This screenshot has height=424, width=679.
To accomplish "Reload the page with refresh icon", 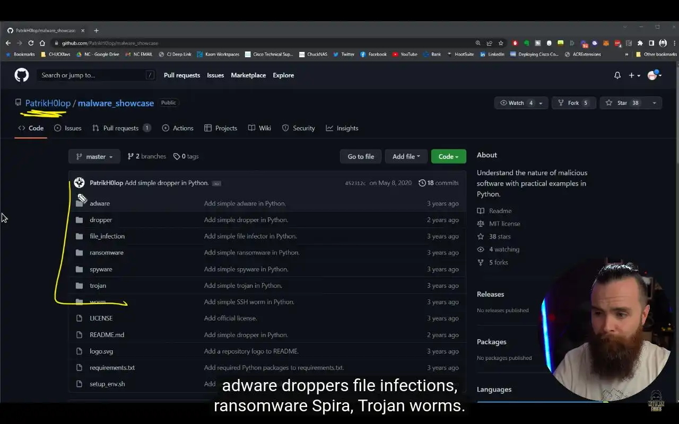I will pos(31,43).
